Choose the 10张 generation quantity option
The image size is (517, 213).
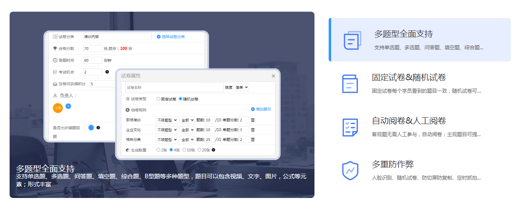point(185,150)
